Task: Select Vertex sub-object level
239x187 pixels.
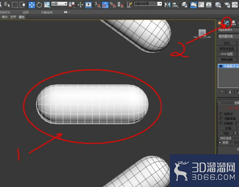Action: (x=225, y=108)
